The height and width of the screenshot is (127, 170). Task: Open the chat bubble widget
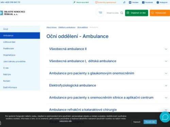(165, 117)
